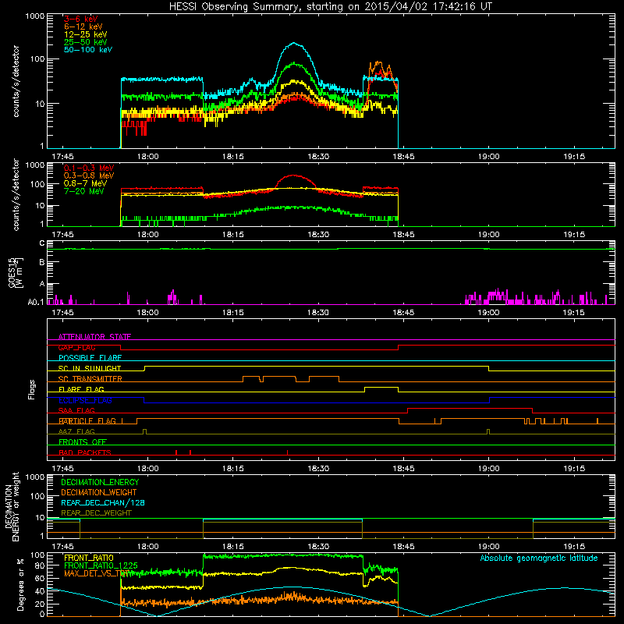The image size is (624, 624).
Task: Click the REAR_DEC_CHAN/128 legend label
Action: [x=103, y=502]
